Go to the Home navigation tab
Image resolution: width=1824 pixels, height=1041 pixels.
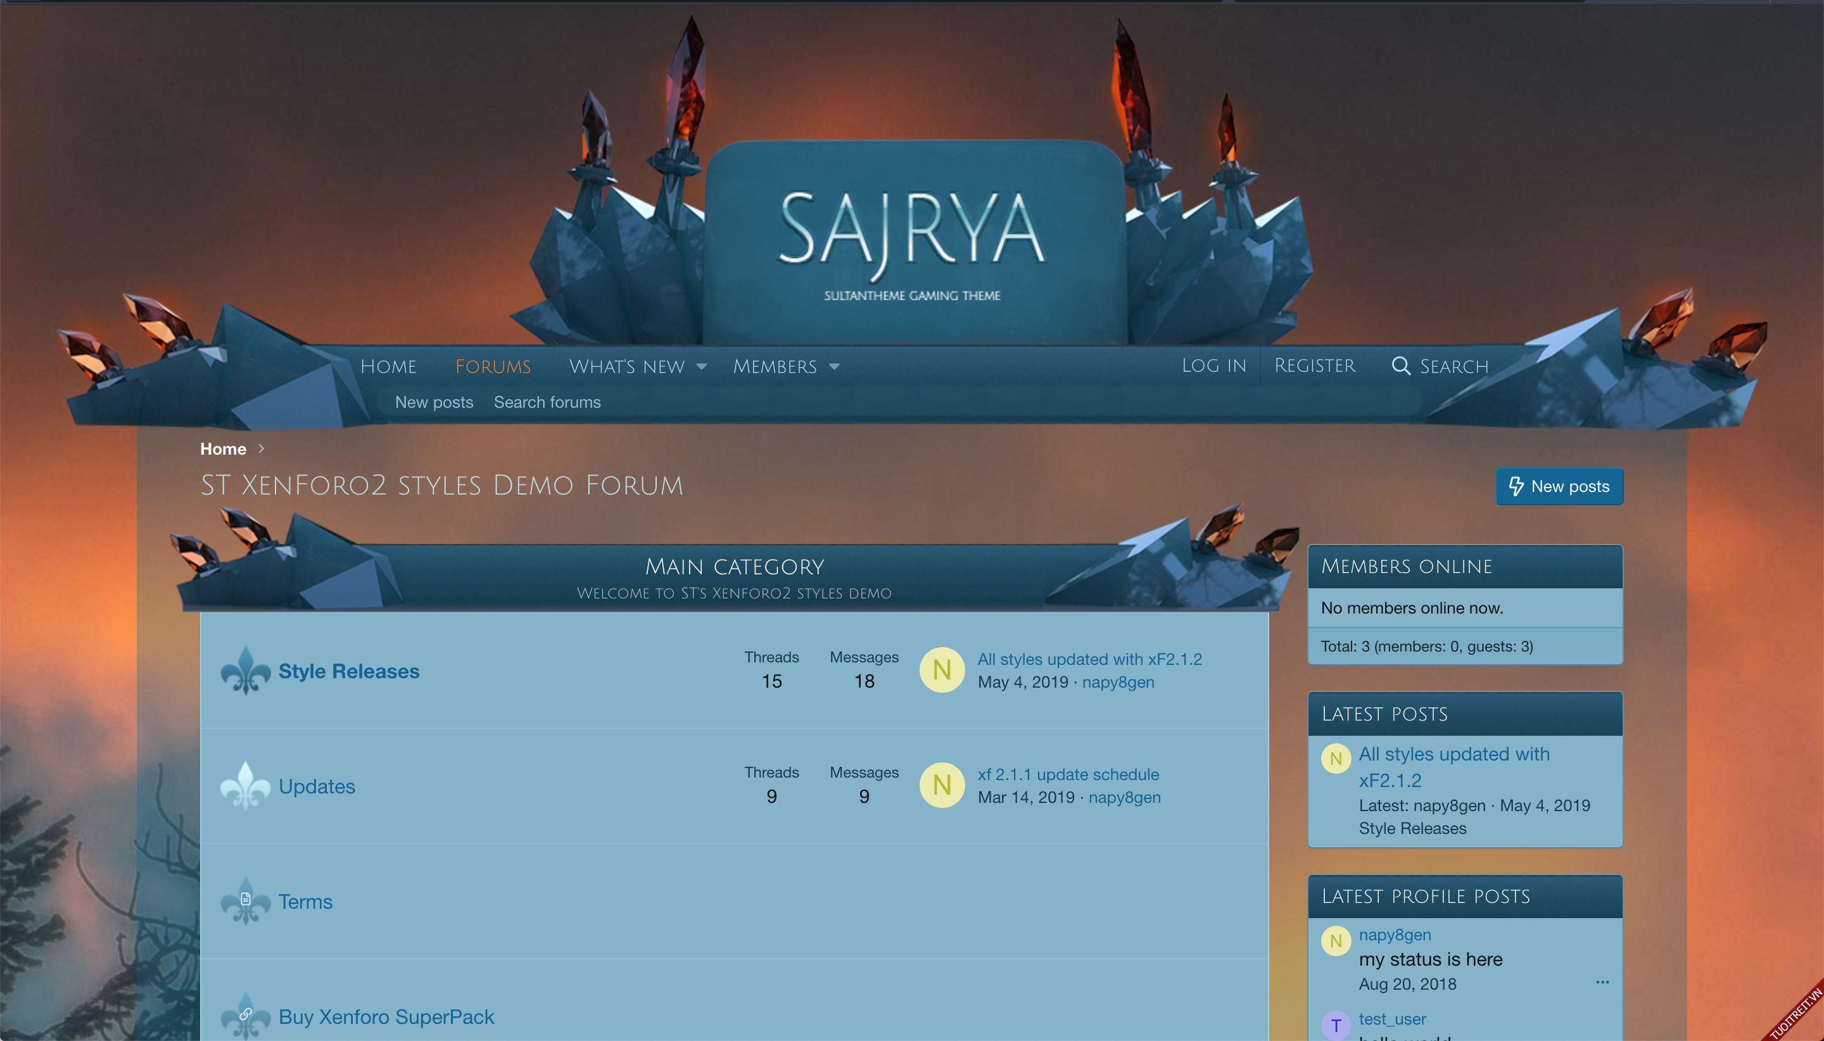click(x=388, y=367)
